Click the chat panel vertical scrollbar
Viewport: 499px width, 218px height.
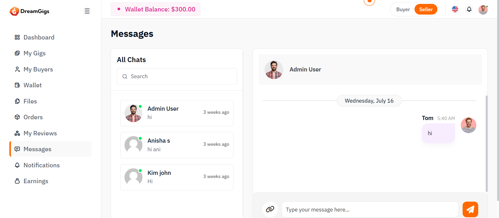point(487,143)
